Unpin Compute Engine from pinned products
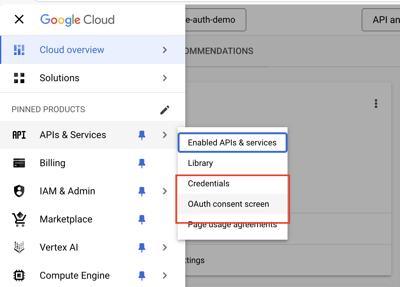 142,276
